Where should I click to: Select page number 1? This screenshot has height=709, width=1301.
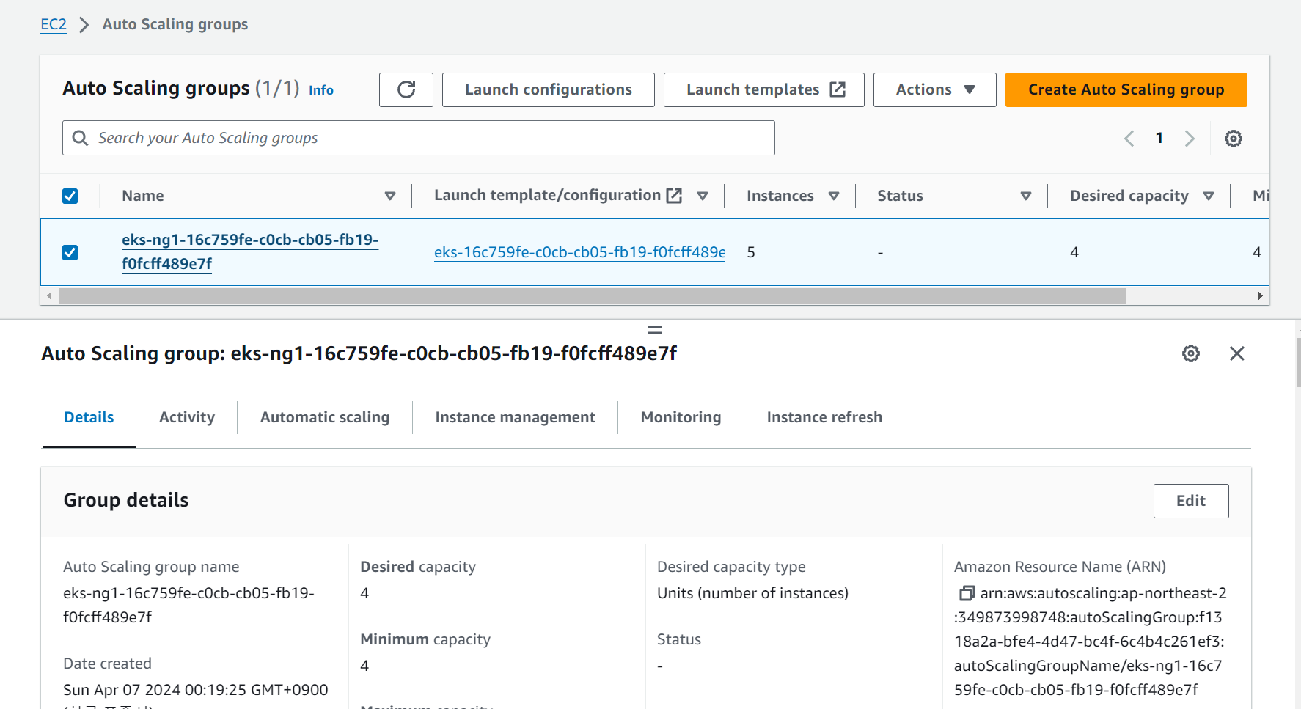[1159, 138]
